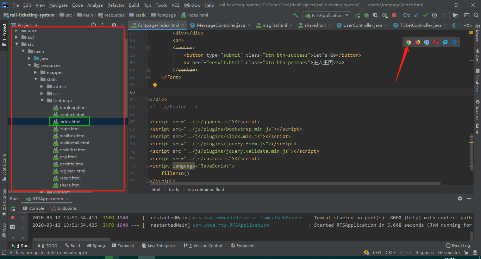
Task: Collapse the fontpage folder
Action: tap(42, 101)
